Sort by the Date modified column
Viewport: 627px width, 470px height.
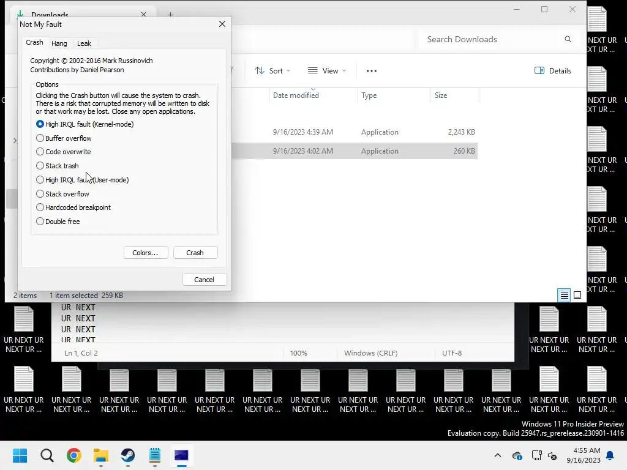(296, 95)
